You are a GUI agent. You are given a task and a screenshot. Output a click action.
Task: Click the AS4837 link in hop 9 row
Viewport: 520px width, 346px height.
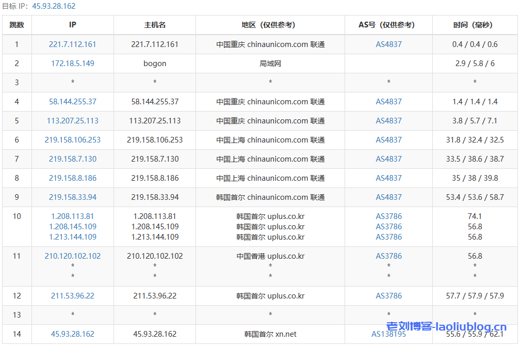point(388,197)
